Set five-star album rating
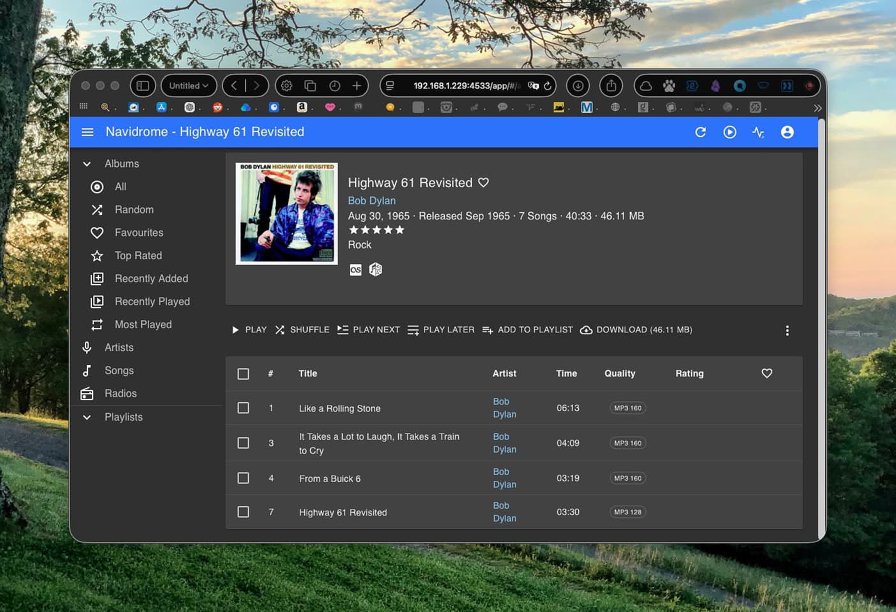The image size is (896, 612). pyautogui.click(x=400, y=230)
